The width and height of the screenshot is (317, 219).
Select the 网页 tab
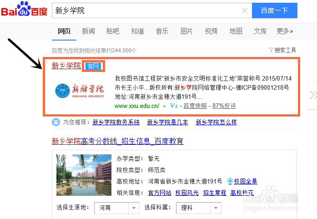click(64, 31)
